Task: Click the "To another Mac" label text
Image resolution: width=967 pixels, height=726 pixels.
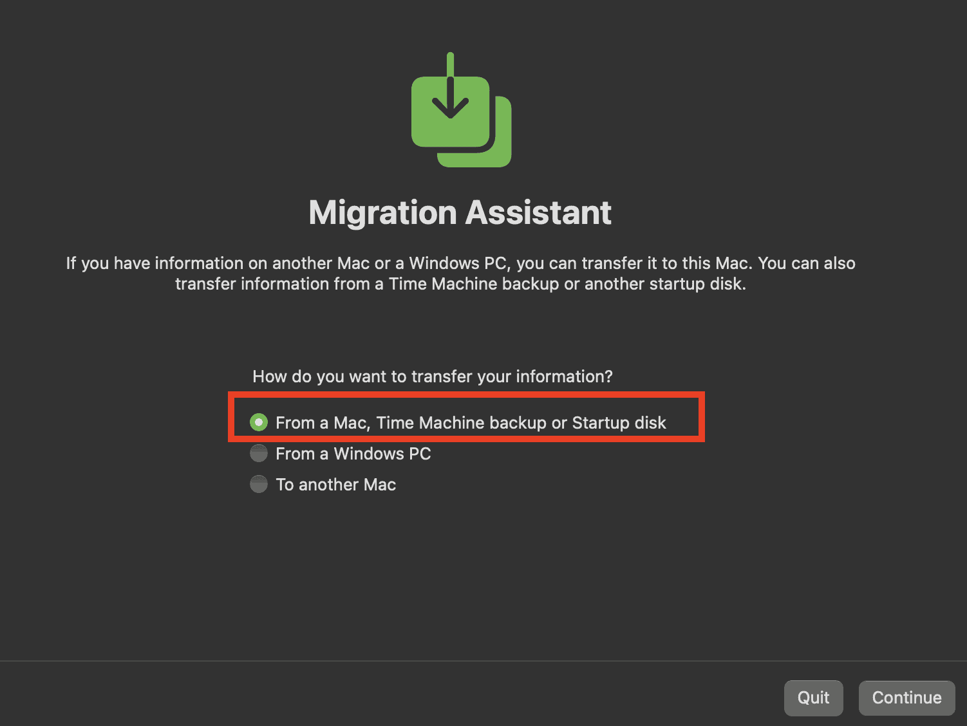Action: [x=335, y=485]
